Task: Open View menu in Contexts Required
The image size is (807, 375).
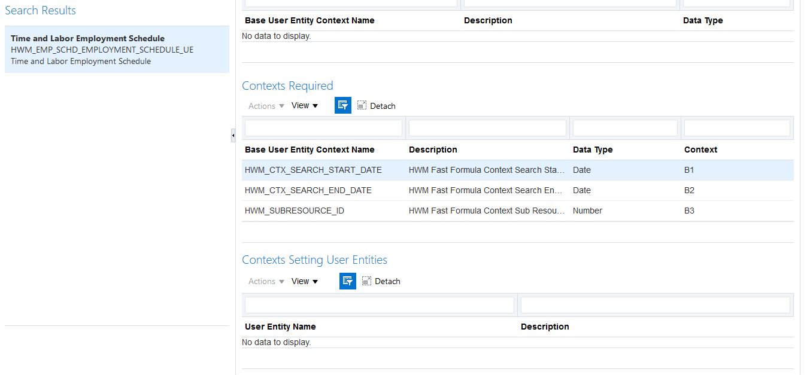Action: click(305, 106)
